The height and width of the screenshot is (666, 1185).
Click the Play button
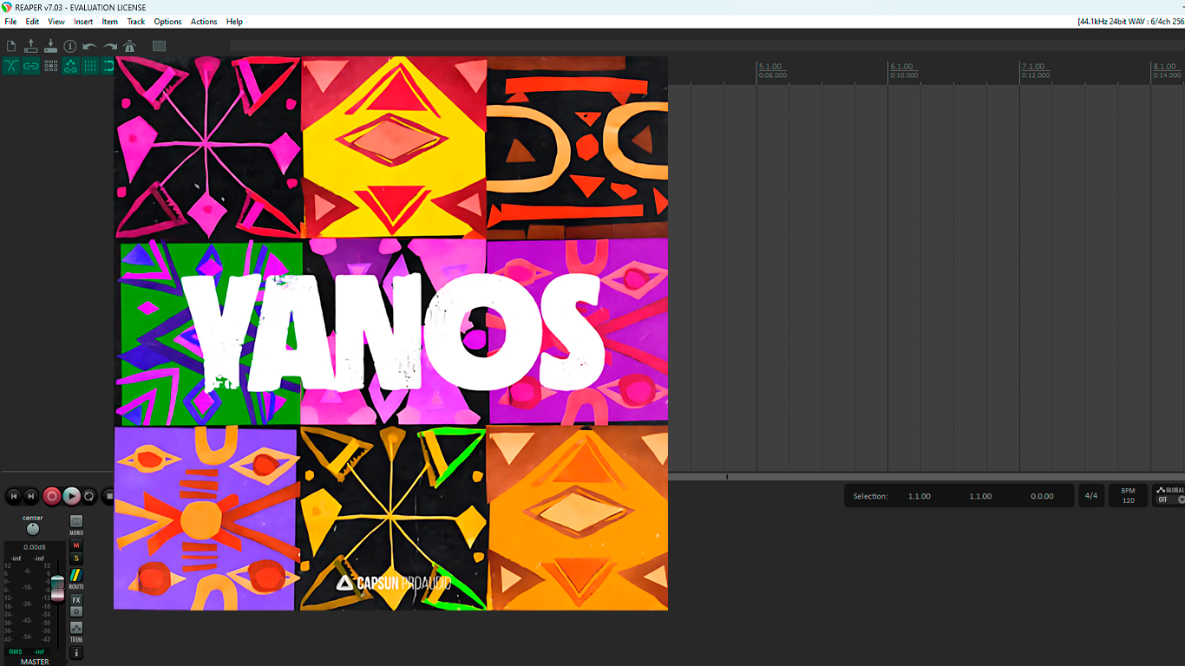coord(71,496)
